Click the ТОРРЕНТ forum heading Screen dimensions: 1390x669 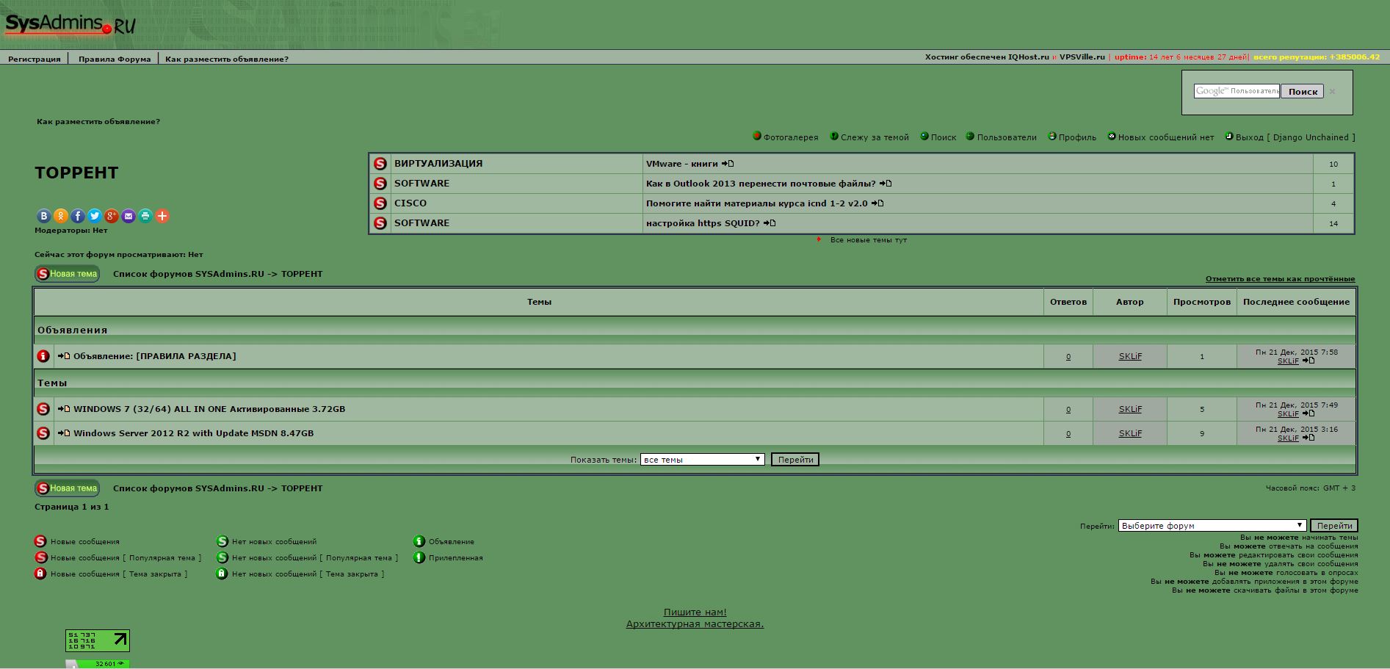76,173
